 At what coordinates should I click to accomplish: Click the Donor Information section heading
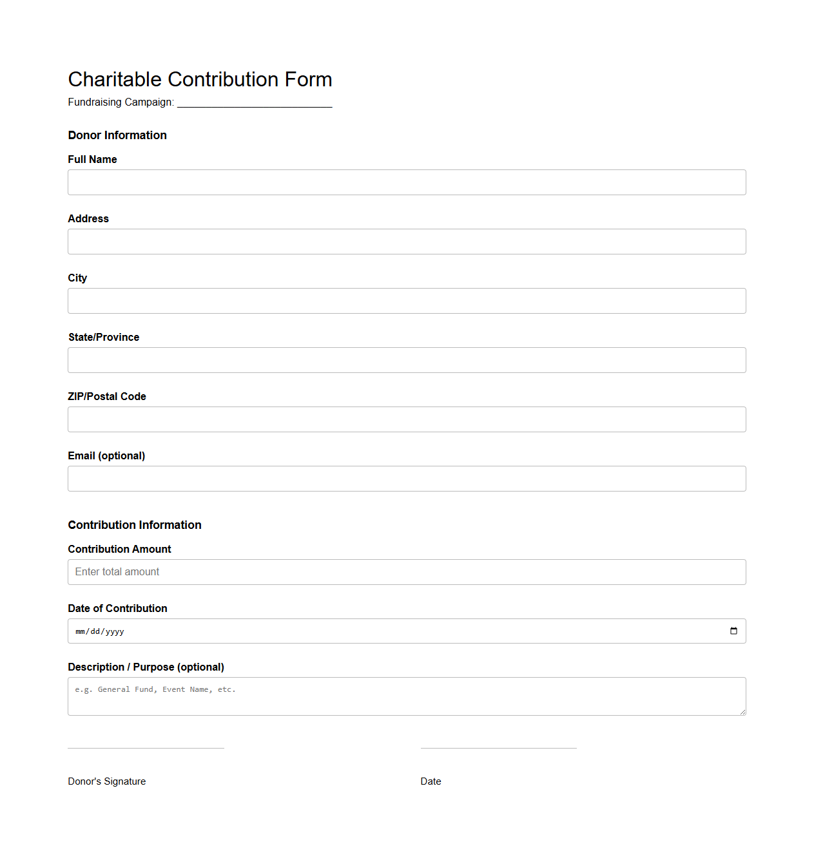click(117, 135)
